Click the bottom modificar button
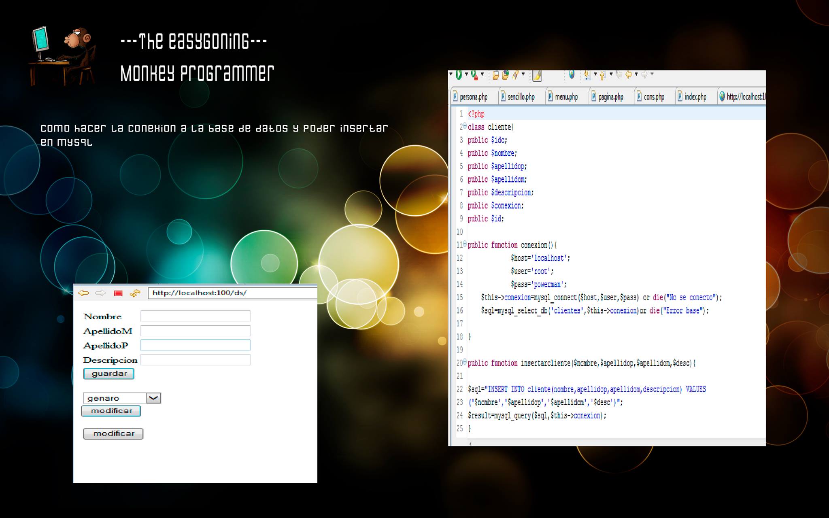 pos(113,433)
